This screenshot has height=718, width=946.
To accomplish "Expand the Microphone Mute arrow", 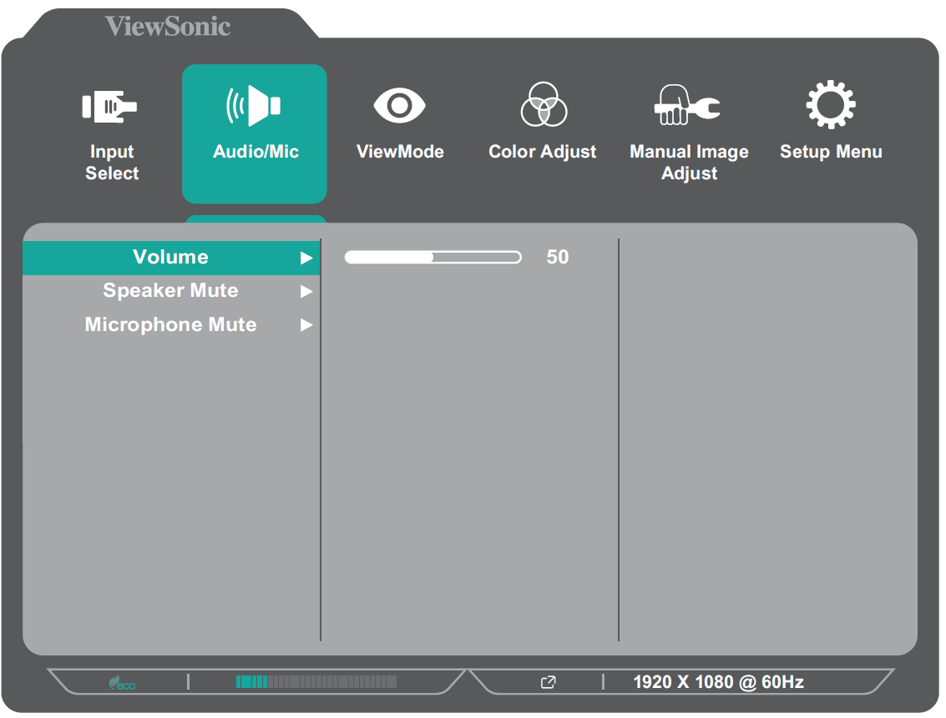I will coord(306,325).
